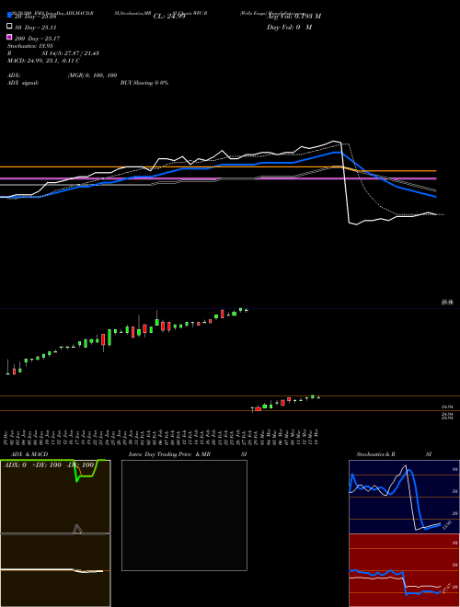Click the 'SI 14/3: 27.87 / 21.43' value

71,53
